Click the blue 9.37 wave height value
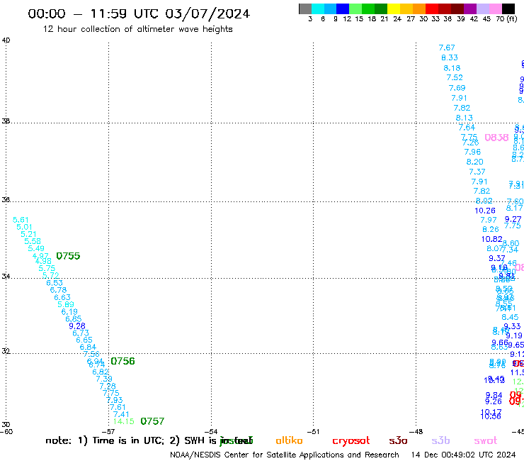This screenshot has height=461, width=524. click(497, 258)
